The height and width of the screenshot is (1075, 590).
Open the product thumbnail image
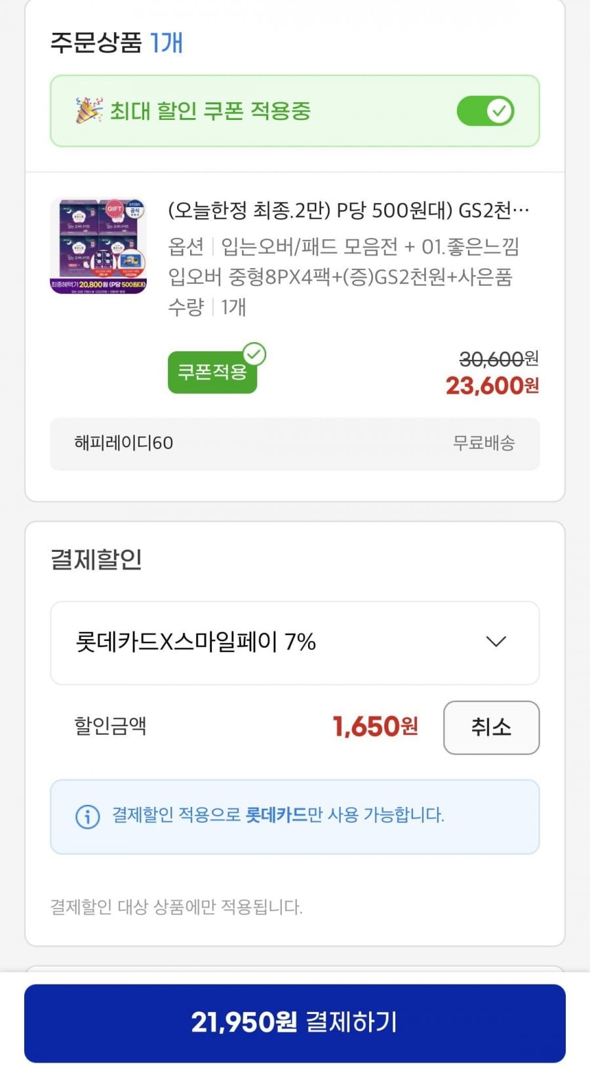point(98,246)
